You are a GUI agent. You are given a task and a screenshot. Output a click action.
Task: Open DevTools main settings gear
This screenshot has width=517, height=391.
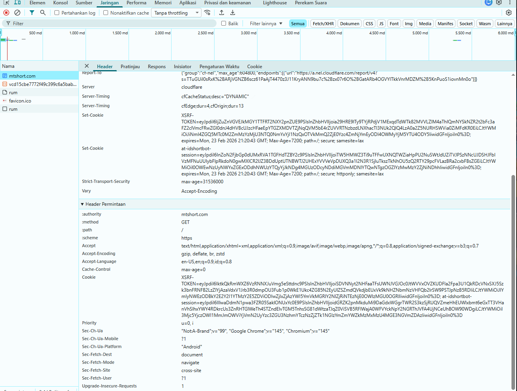pos(499,2)
